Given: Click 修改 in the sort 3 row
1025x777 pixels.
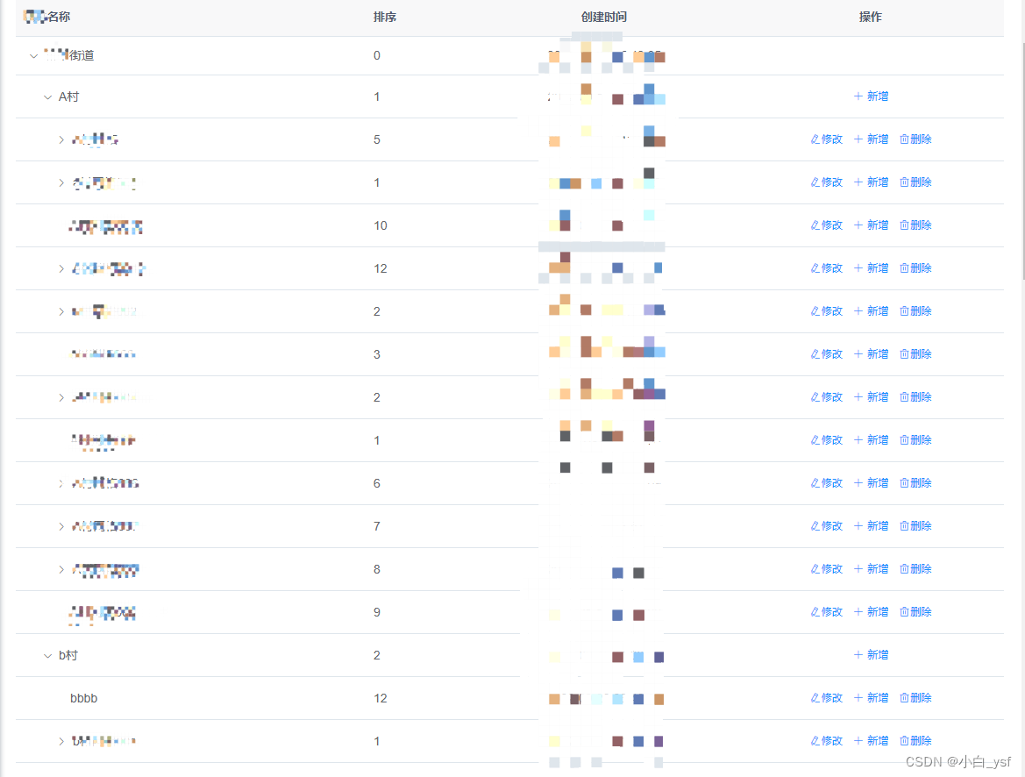Looking at the screenshot, I should [x=827, y=353].
